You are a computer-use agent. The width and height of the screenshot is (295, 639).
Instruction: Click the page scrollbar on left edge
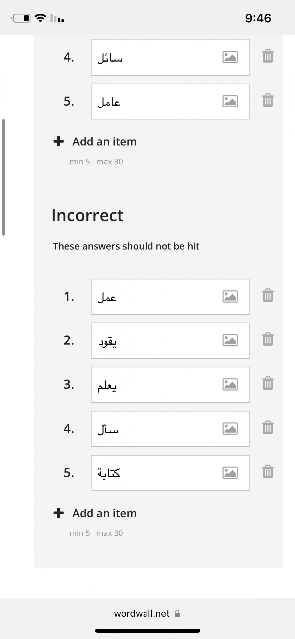coord(3,177)
